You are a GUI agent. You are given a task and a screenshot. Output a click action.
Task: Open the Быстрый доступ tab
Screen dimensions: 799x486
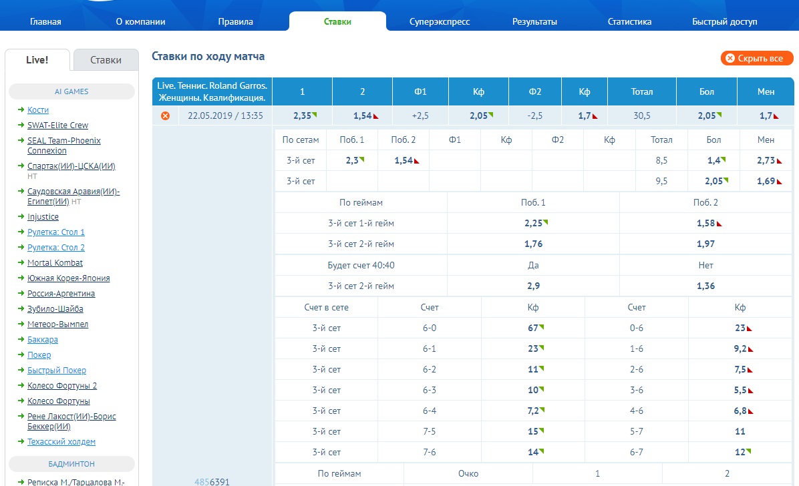pos(725,21)
